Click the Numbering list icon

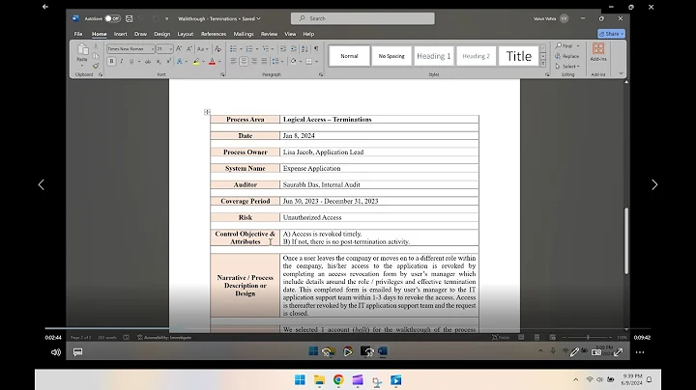point(249,48)
